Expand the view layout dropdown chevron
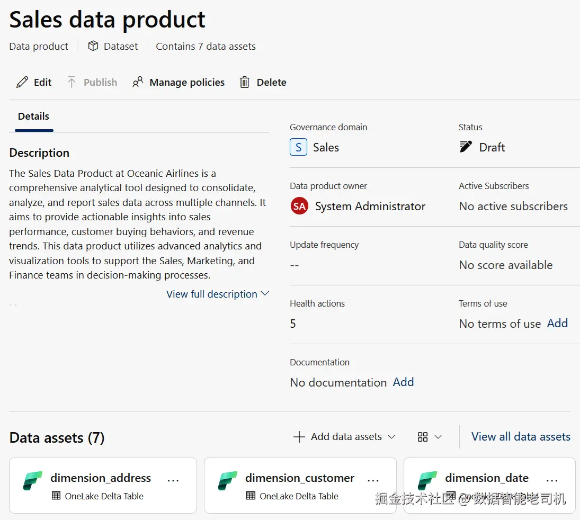Viewport: 580px width, 520px height. 438,437
